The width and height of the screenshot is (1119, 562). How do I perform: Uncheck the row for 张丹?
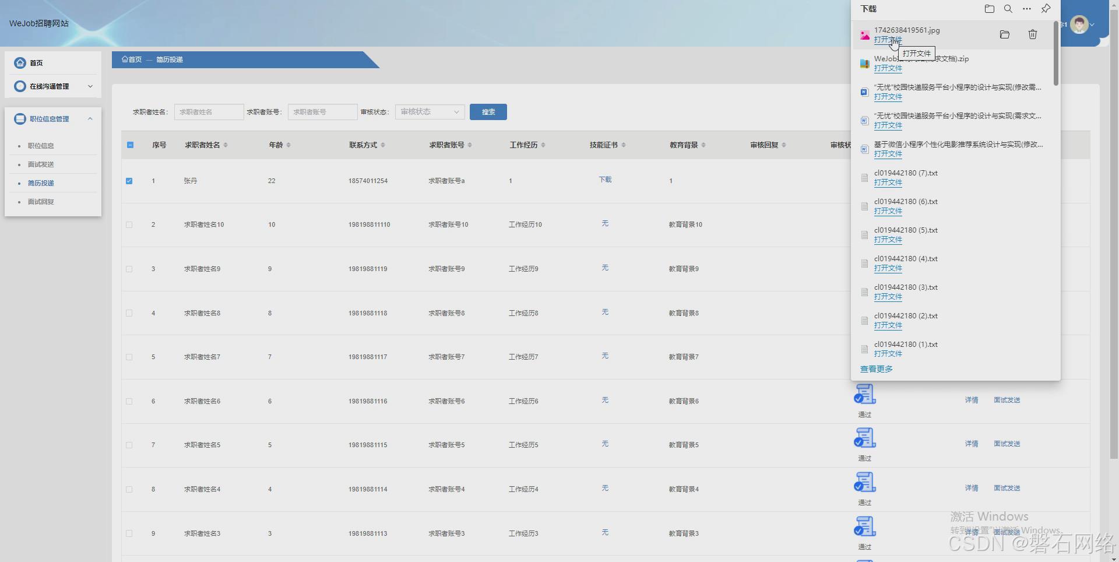(x=129, y=181)
